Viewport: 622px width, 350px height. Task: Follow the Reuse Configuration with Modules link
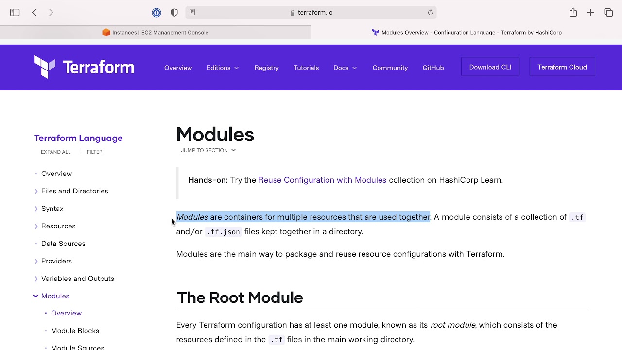(322, 180)
